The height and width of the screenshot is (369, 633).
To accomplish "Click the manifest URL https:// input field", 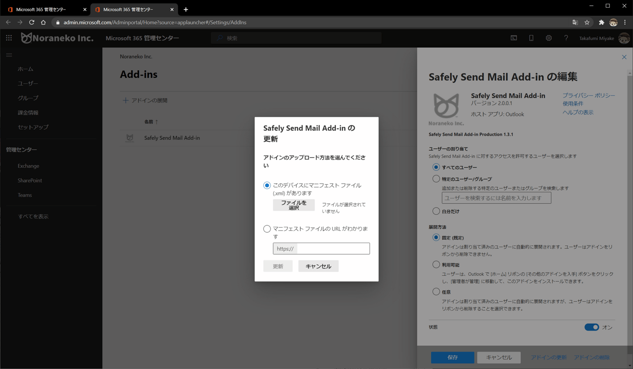I will pos(321,248).
